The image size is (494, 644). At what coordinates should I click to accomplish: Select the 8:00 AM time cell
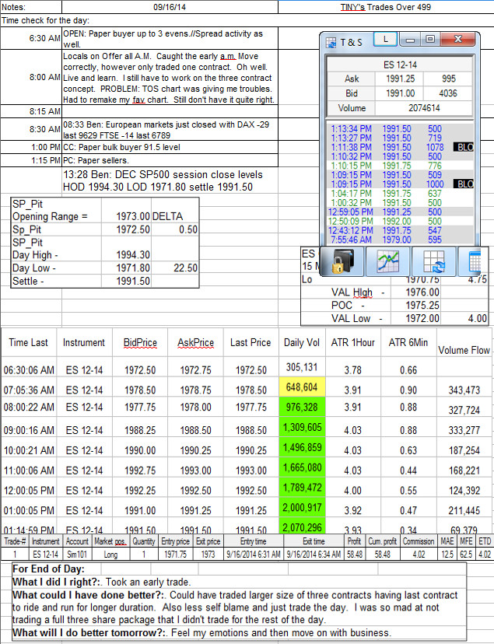(x=31, y=77)
